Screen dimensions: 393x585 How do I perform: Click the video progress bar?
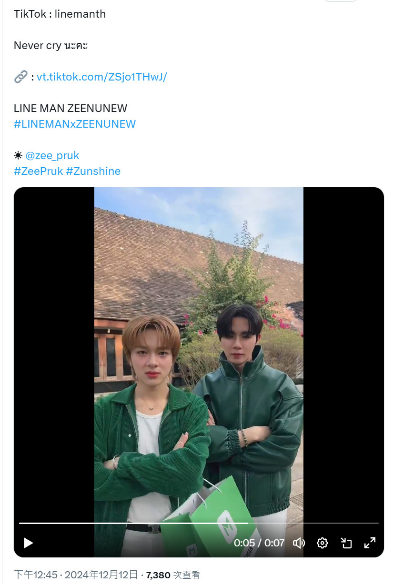click(x=199, y=523)
